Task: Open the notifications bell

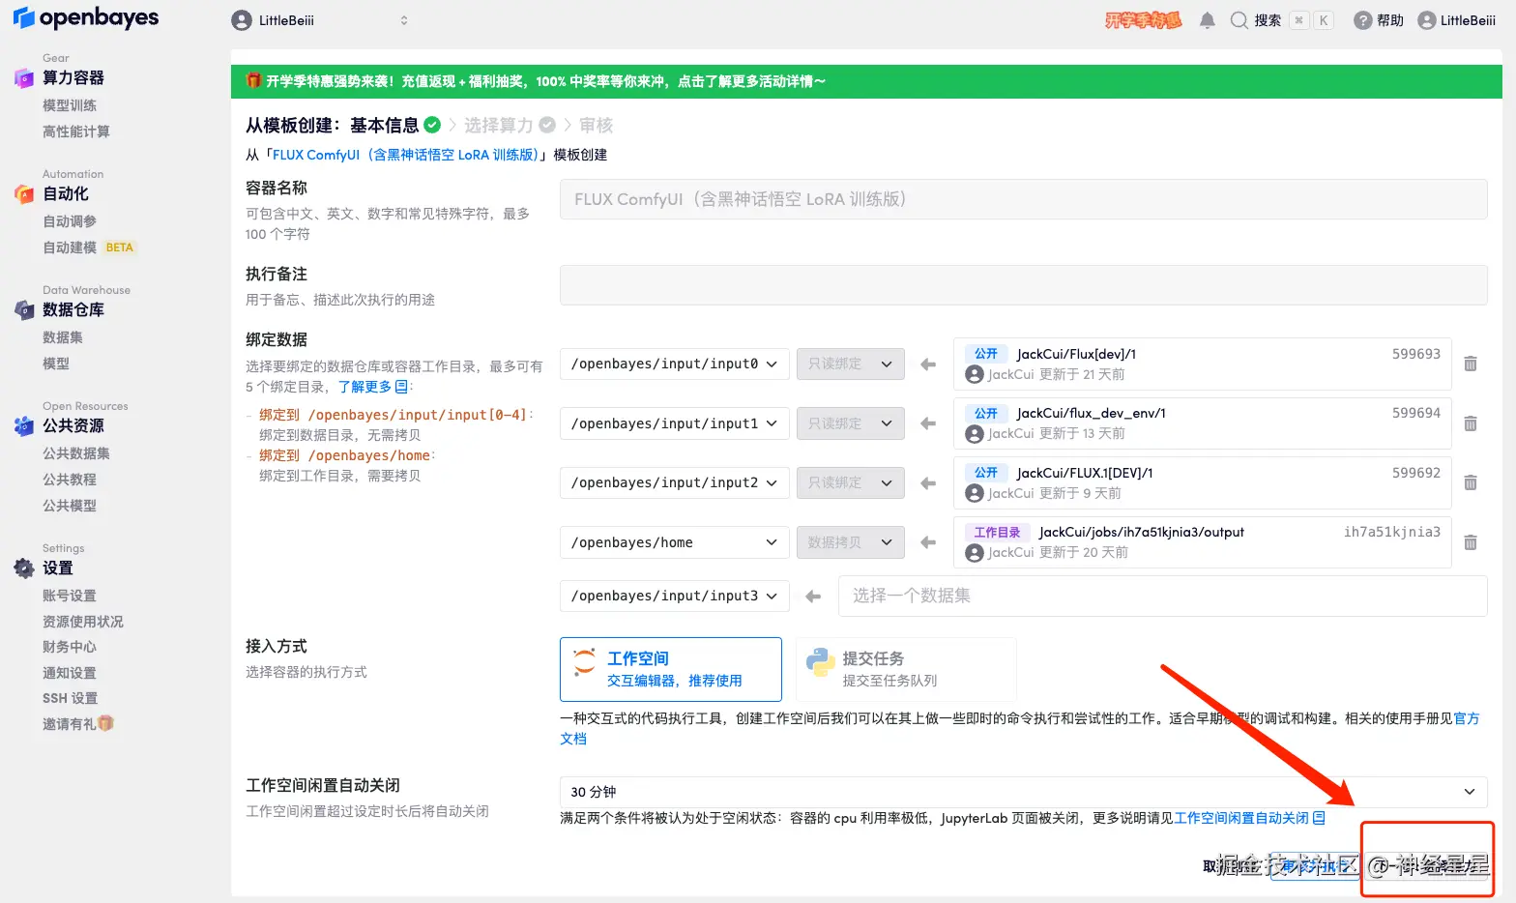Action: [1207, 20]
